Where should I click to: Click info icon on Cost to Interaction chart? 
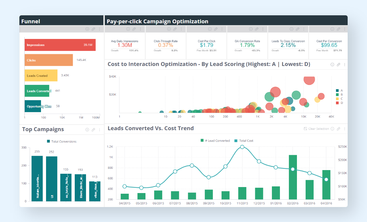pos(332,65)
